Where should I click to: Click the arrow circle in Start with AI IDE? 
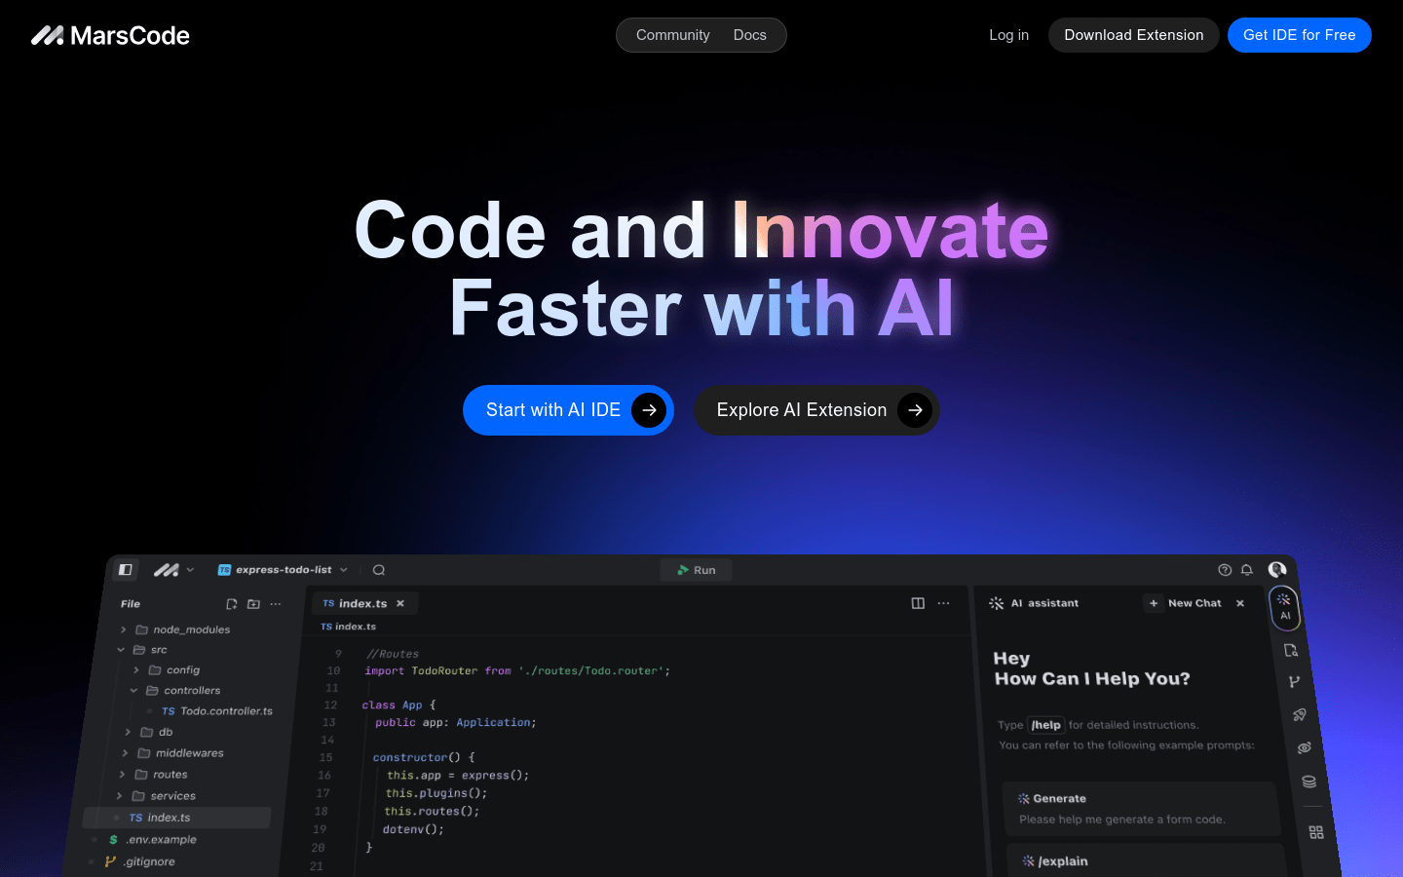(x=649, y=410)
